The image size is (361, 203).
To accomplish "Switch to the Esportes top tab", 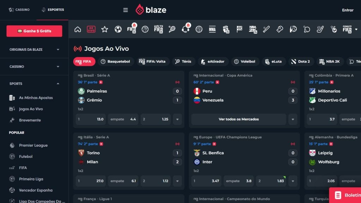I will [x=53, y=10].
